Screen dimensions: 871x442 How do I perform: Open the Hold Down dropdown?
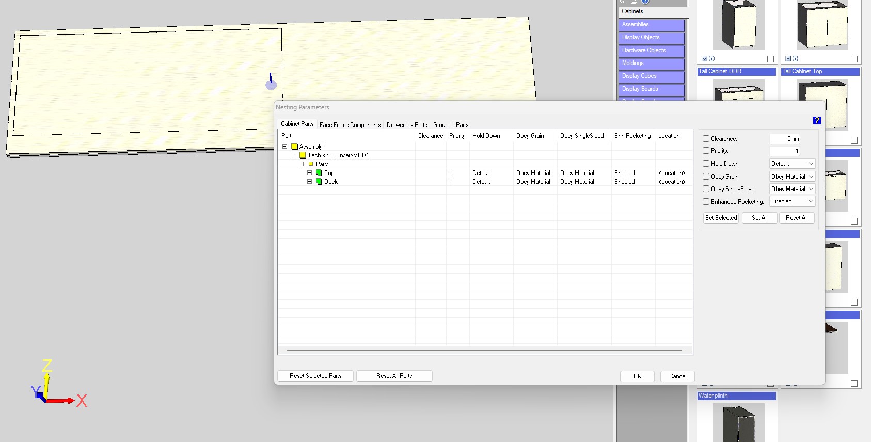pos(792,164)
